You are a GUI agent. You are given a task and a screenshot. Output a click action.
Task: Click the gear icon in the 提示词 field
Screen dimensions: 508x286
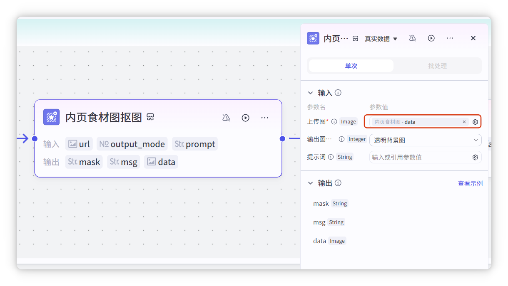[x=475, y=157]
